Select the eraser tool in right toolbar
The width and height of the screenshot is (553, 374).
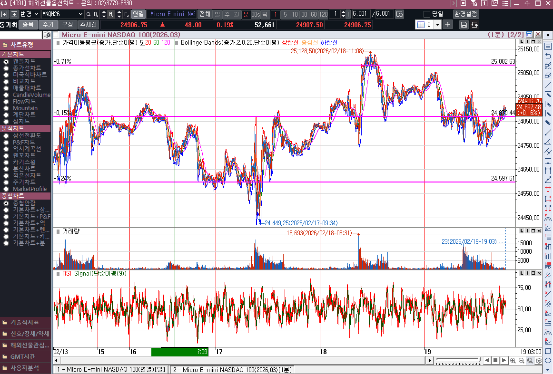[x=548, y=75]
